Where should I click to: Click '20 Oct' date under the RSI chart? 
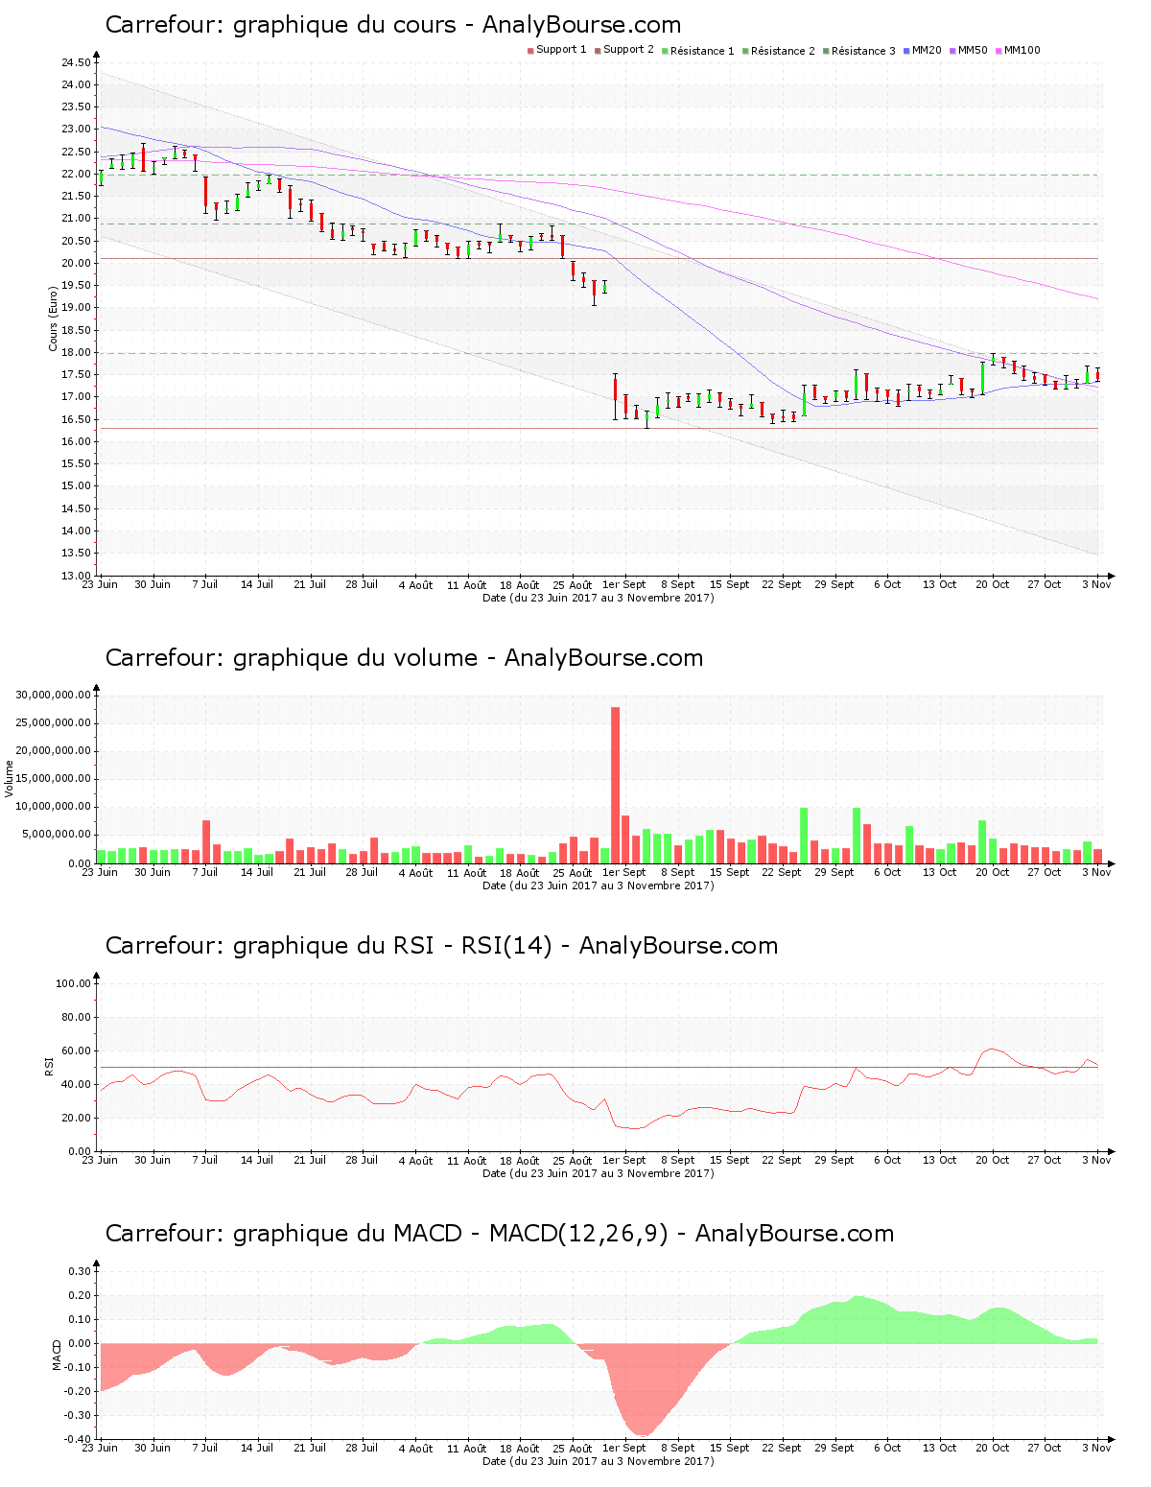(x=993, y=1161)
